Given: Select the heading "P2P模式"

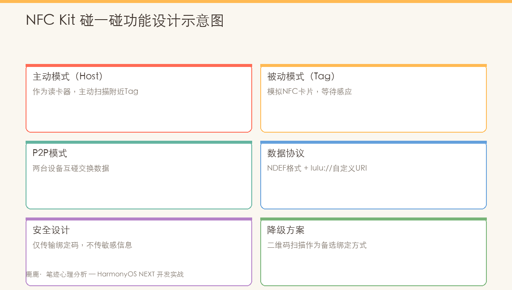Looking at the screenshot, I should pos(50,154).
